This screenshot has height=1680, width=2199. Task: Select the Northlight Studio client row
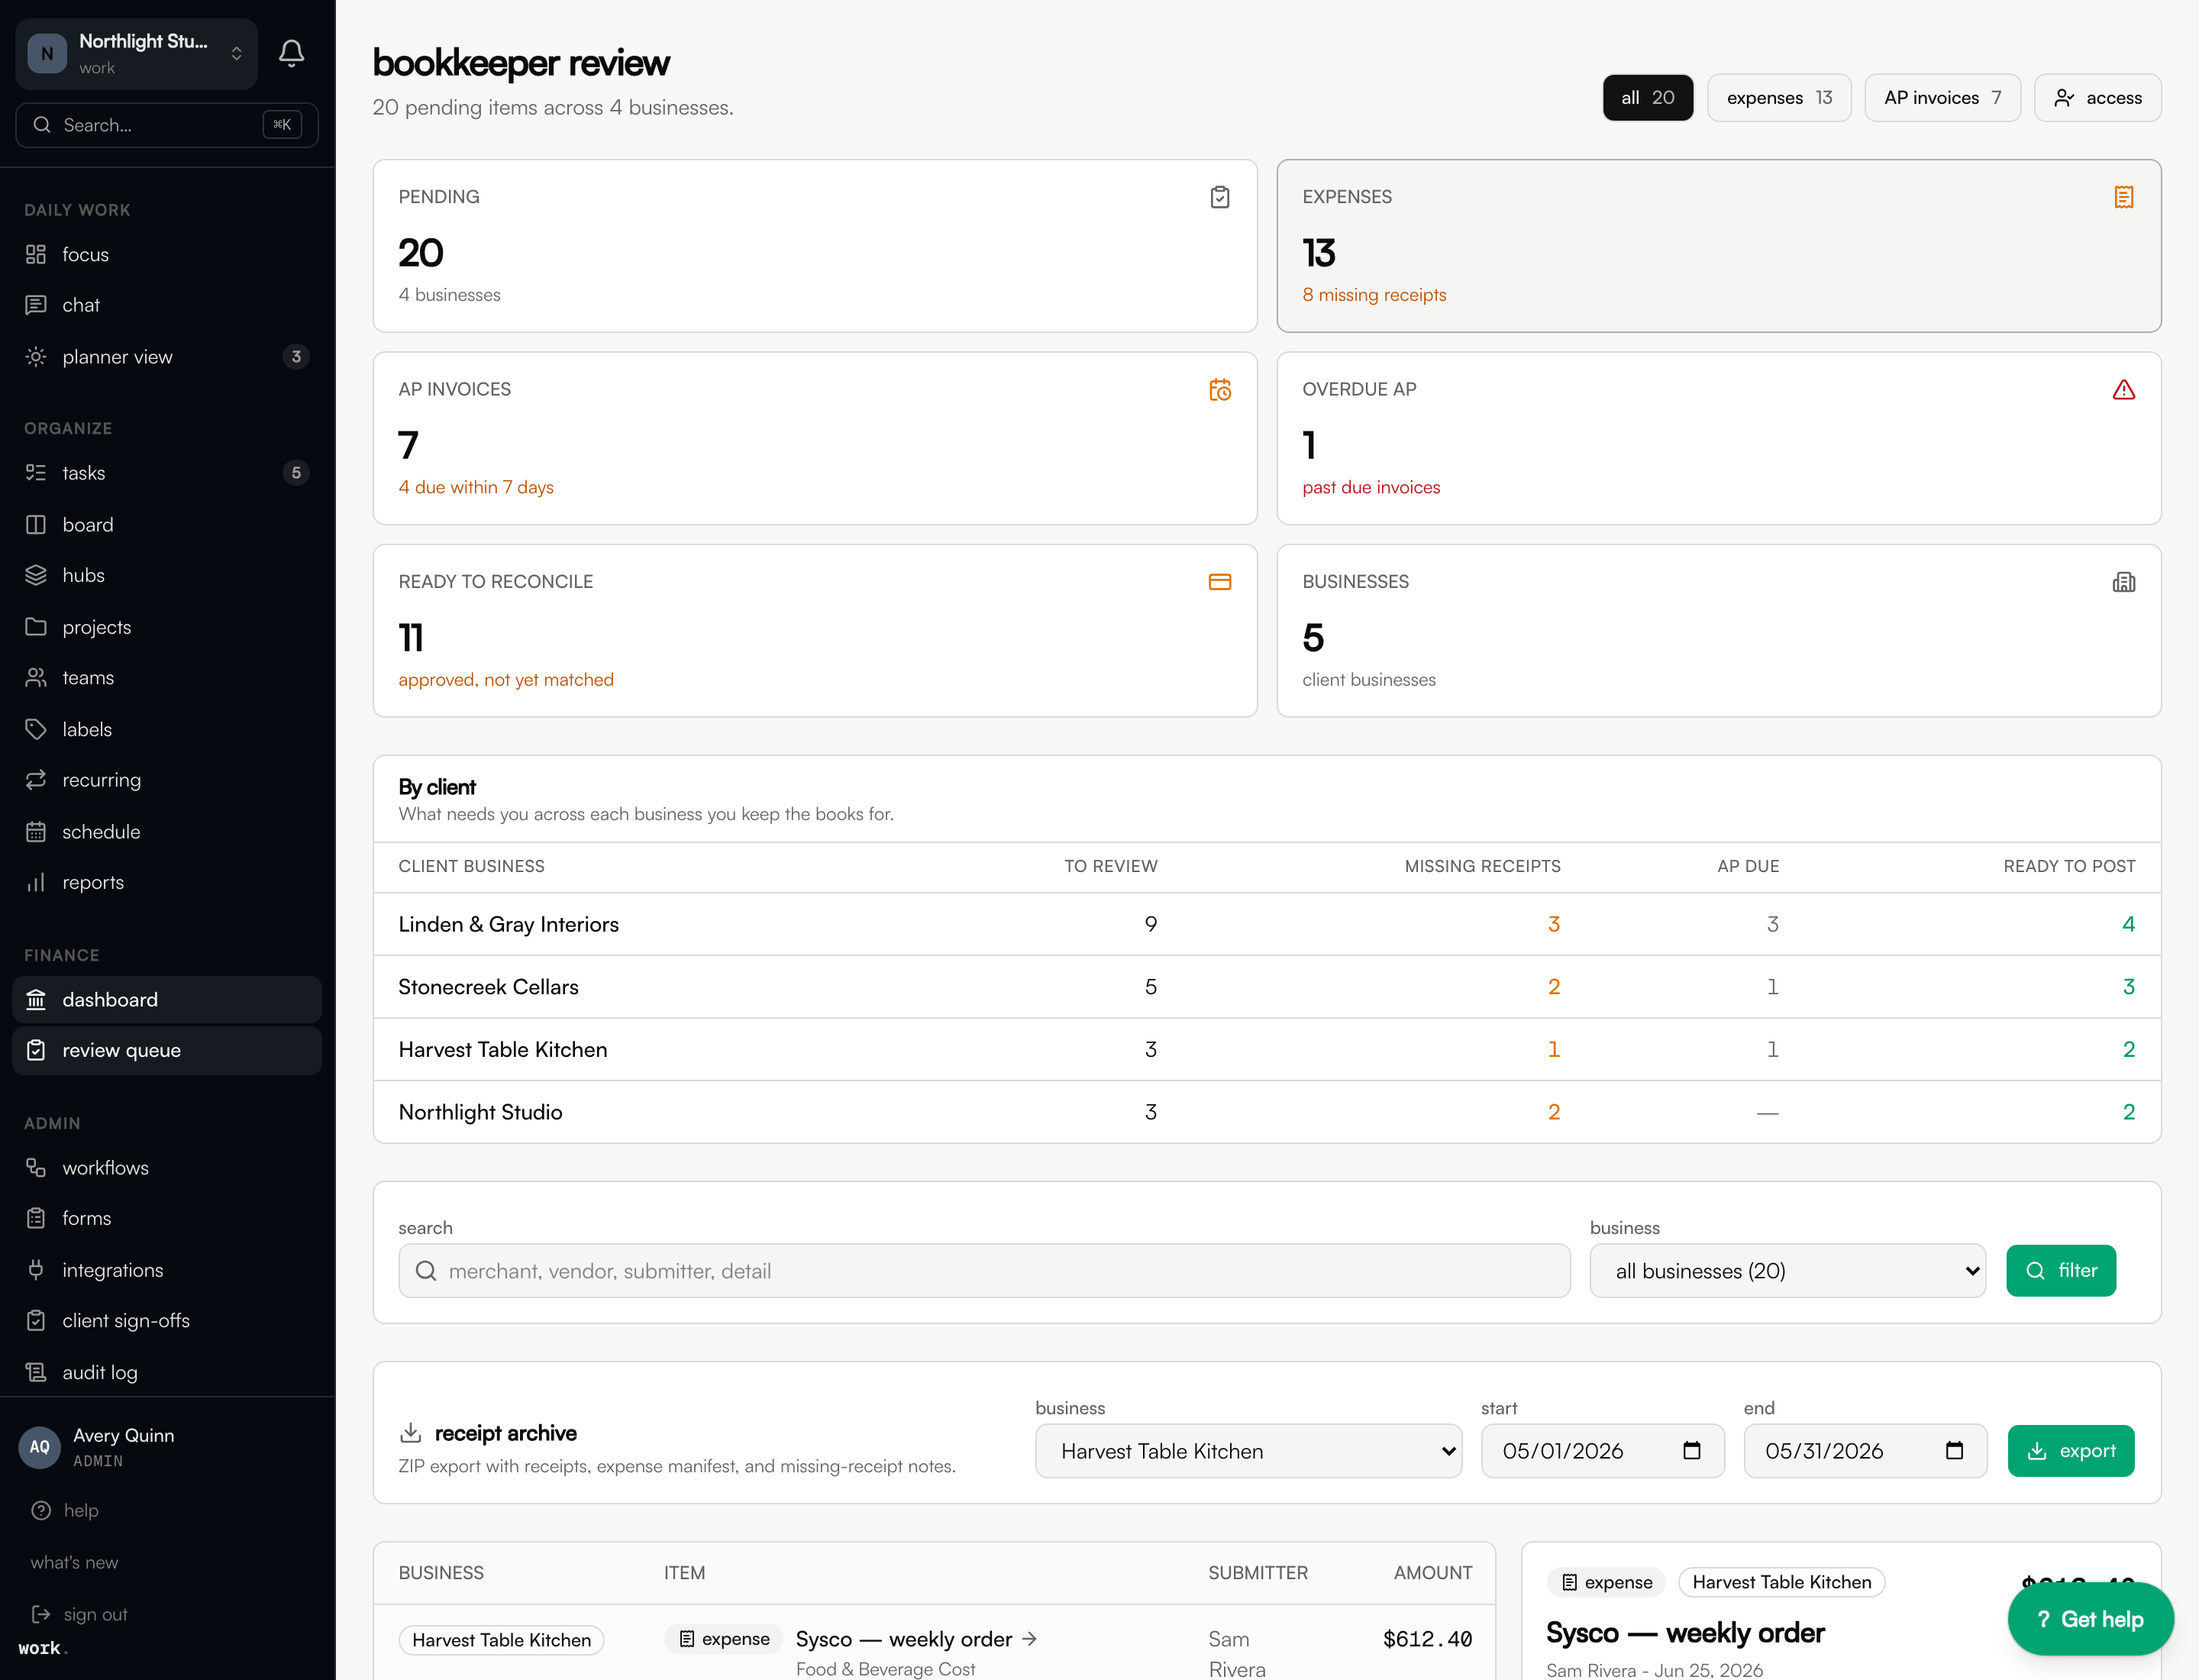pos(1266,1112)
